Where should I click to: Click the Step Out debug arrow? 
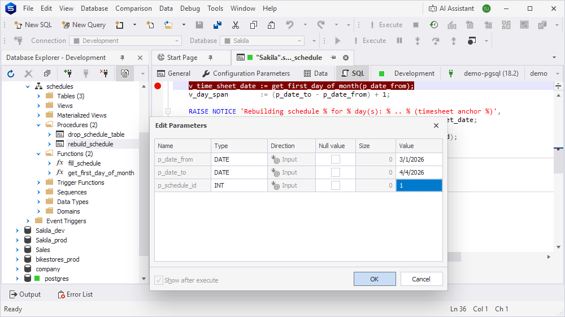click(x=454, y=41)
